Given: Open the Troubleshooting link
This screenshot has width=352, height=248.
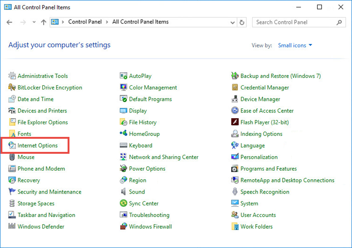Looking at the screenshot, I should point(149,215).
